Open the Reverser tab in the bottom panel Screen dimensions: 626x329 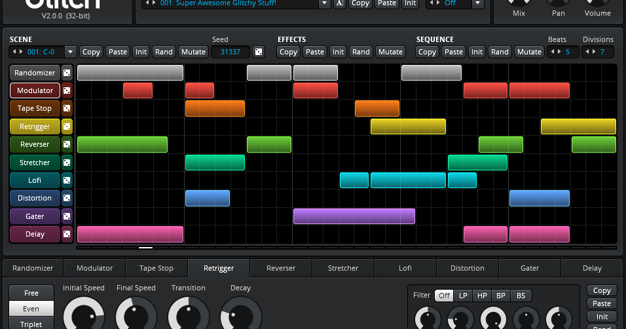[281, 268]
